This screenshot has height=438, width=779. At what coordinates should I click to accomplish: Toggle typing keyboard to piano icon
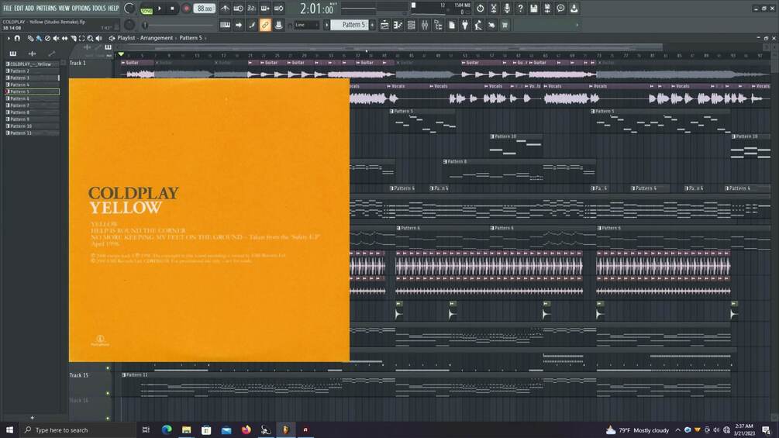225,25
